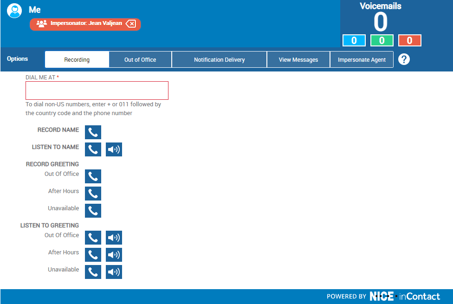
Task: Go to the View Messages tab
Action: [298, 59]
